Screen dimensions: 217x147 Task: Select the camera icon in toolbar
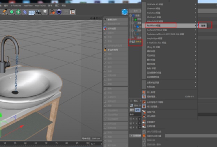[x=38, y=12]
